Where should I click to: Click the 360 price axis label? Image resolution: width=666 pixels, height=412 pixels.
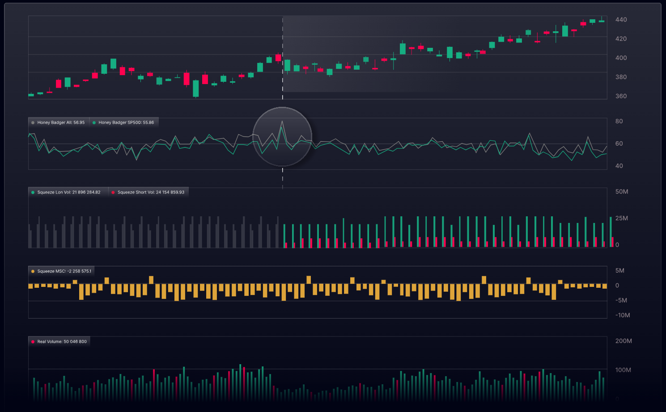point(621,96)
